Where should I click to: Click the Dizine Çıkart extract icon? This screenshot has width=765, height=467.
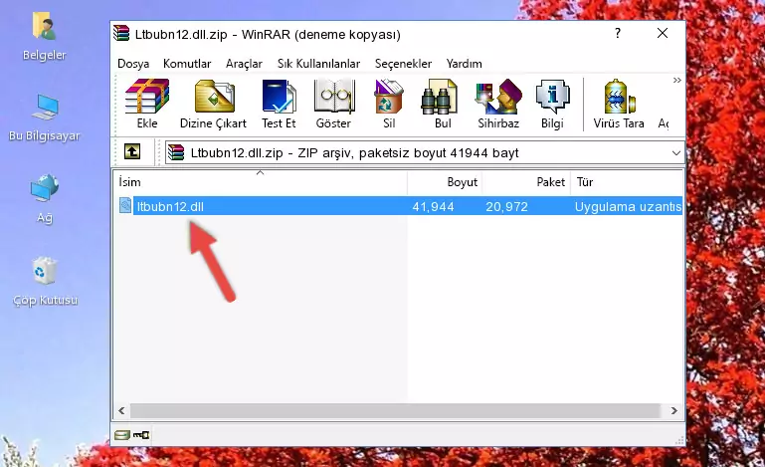click(213, 104)
